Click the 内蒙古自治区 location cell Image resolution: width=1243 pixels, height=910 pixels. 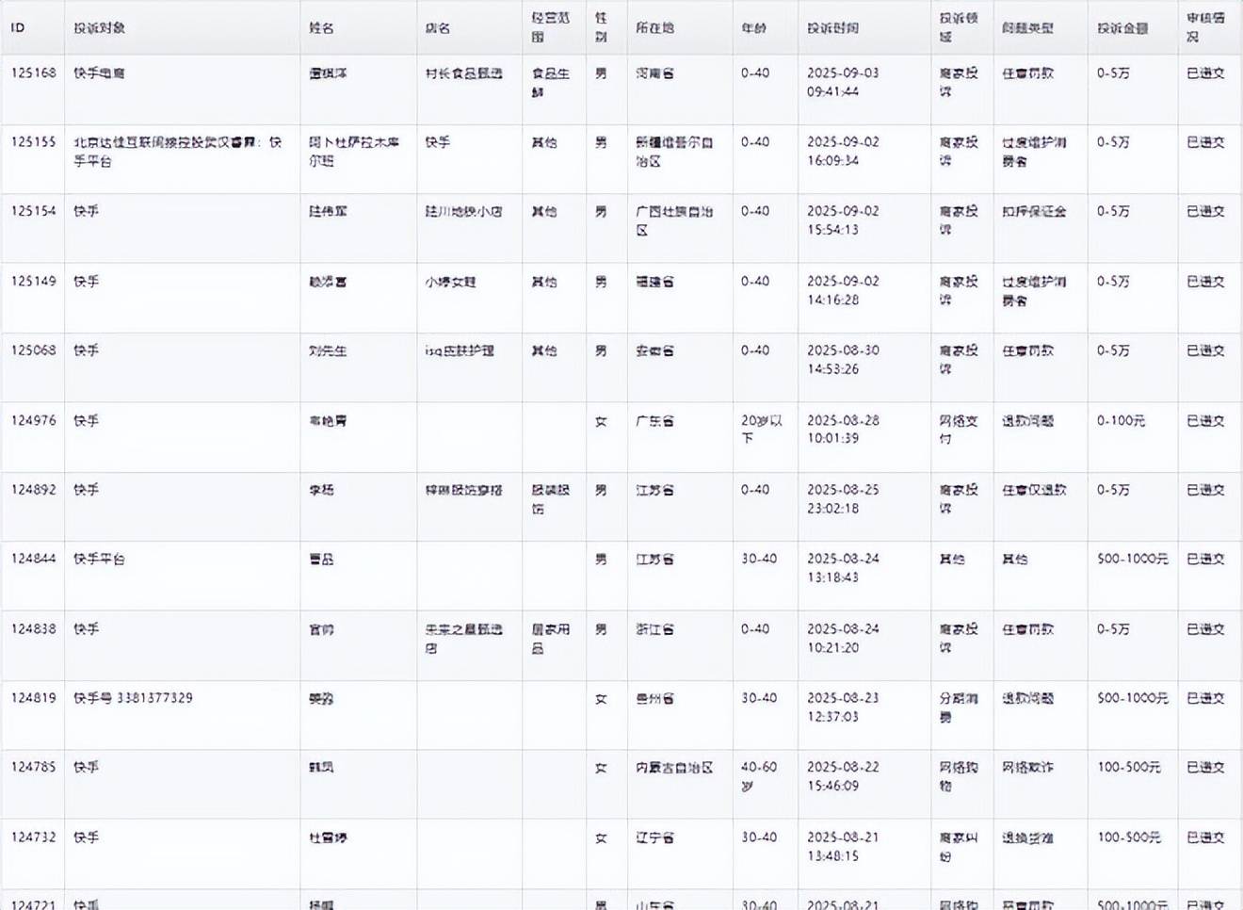[x=673, y=768]
